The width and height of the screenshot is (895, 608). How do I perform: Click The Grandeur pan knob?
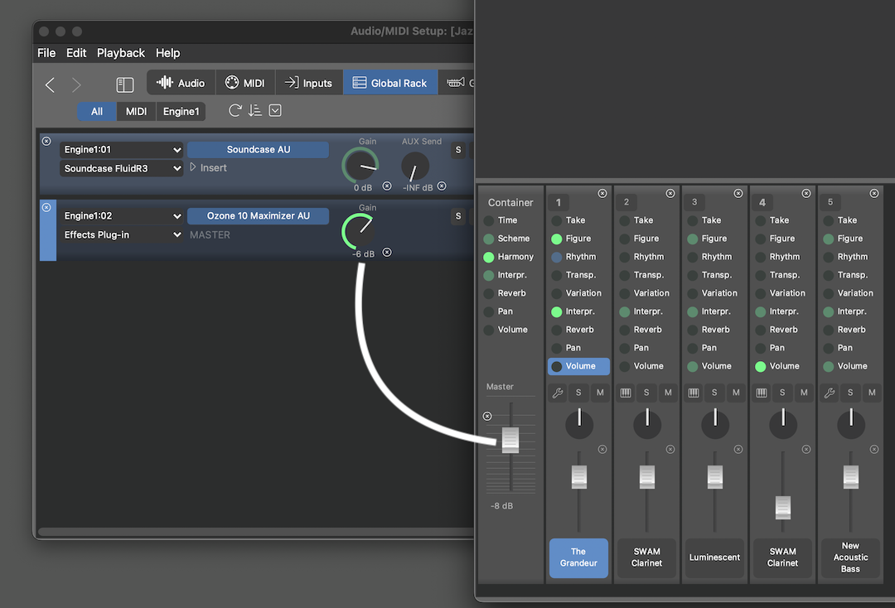(x=578, y=424)
